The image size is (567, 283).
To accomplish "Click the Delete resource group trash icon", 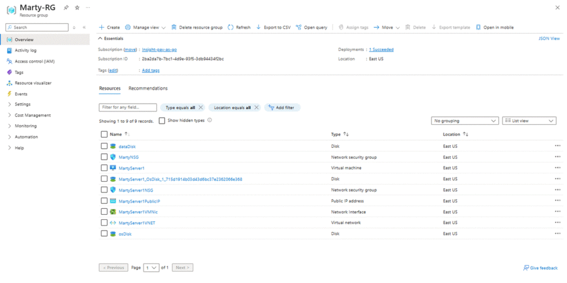I will pos(174,27).
